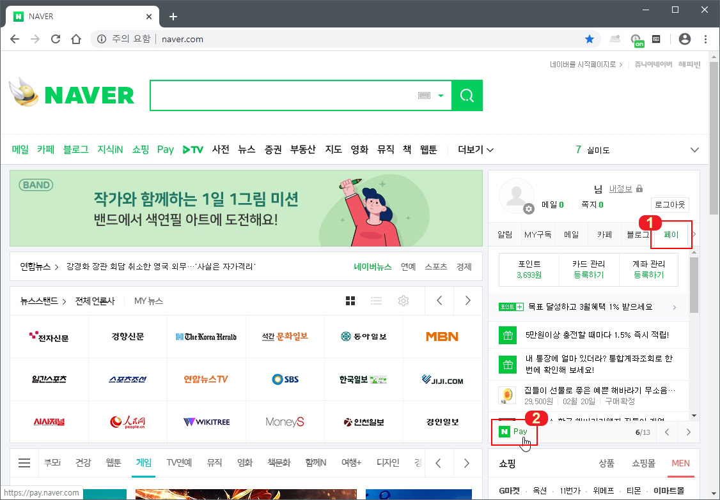The height and width of the screenshot is (500, 720).
Task: Go to previous Pay panel page
Action: click(x=667, y=432)
